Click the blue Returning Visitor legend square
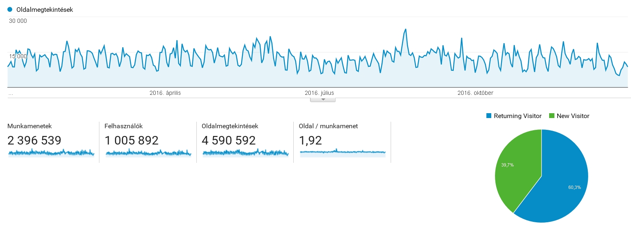This screenshot has height=230, width=631. [x=489, y=116]
